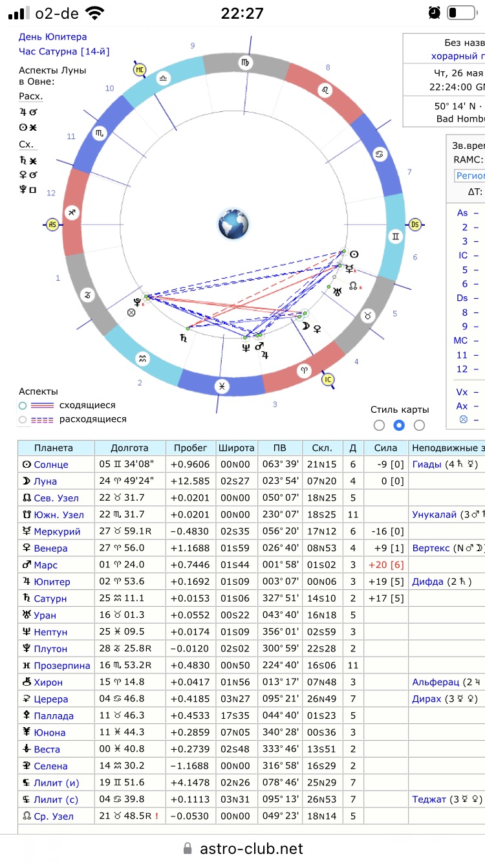Click the Aquarius sign on the zodiac wheel
485x863 pixels.
[x=142, y=358]
